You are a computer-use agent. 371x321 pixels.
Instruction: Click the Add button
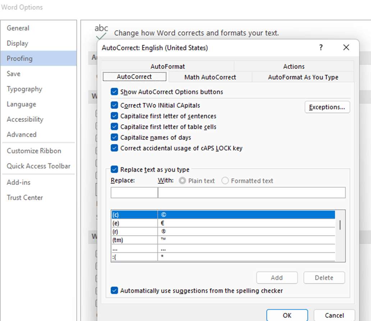[277, 278]
